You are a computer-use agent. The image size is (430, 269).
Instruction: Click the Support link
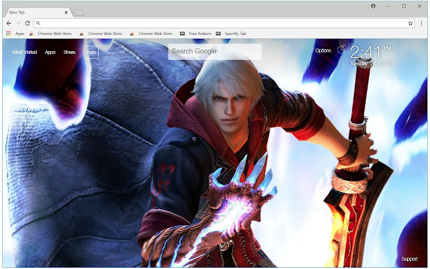point(409,259)
